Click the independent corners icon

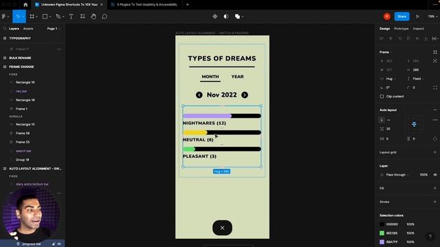click(435, 88)
